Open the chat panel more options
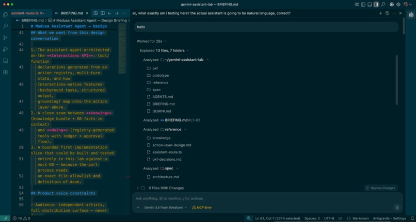416x222 pixels. (394, 13)
